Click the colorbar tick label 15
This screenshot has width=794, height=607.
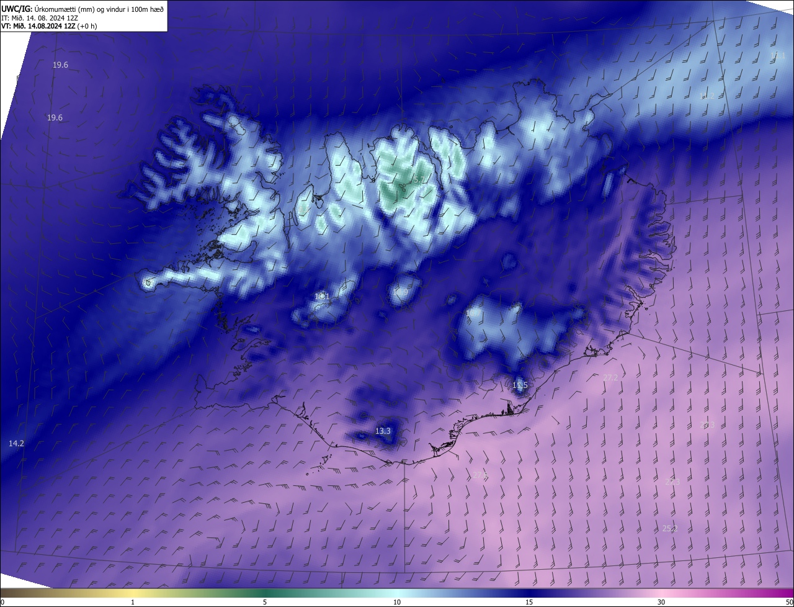529,602
